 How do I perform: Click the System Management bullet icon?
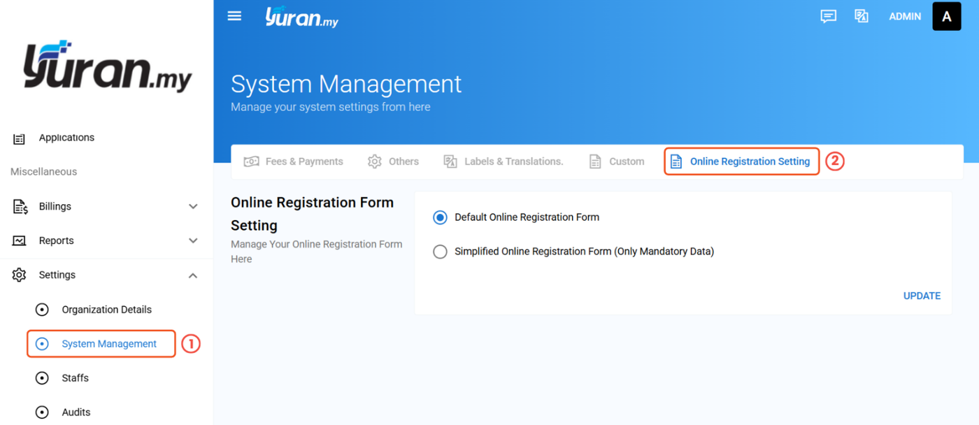tap(42, 344)
